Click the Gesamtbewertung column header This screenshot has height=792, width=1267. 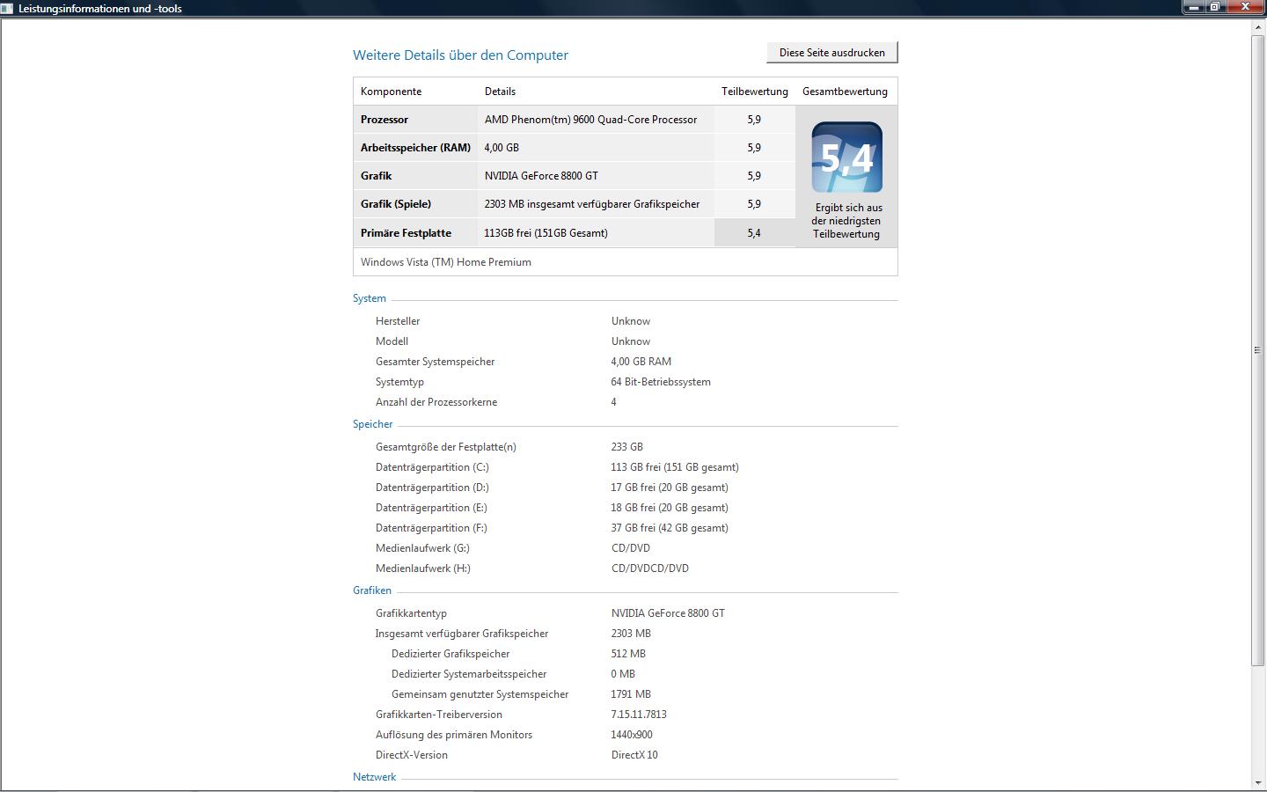click(845, 92)
